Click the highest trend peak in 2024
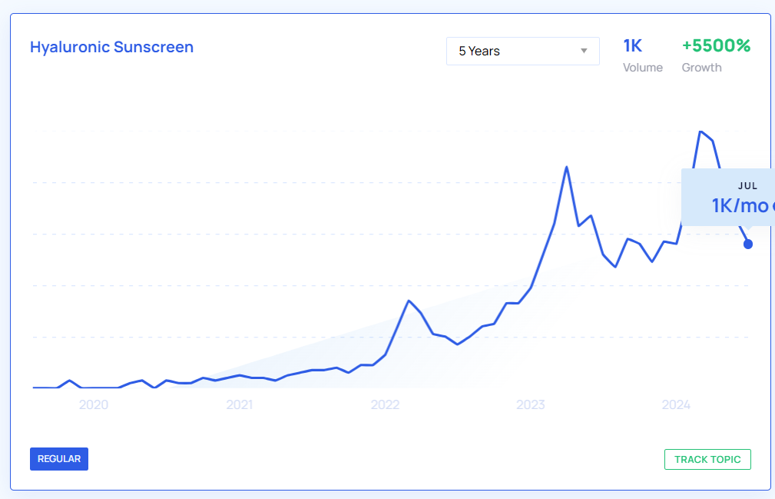775x499 pixels. (x=700, y=131)
